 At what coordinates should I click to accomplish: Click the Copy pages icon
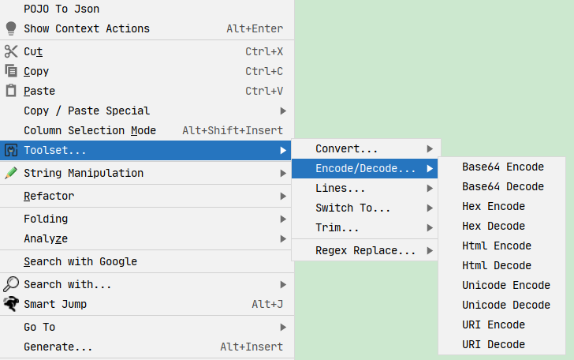[x=11, y=71]
